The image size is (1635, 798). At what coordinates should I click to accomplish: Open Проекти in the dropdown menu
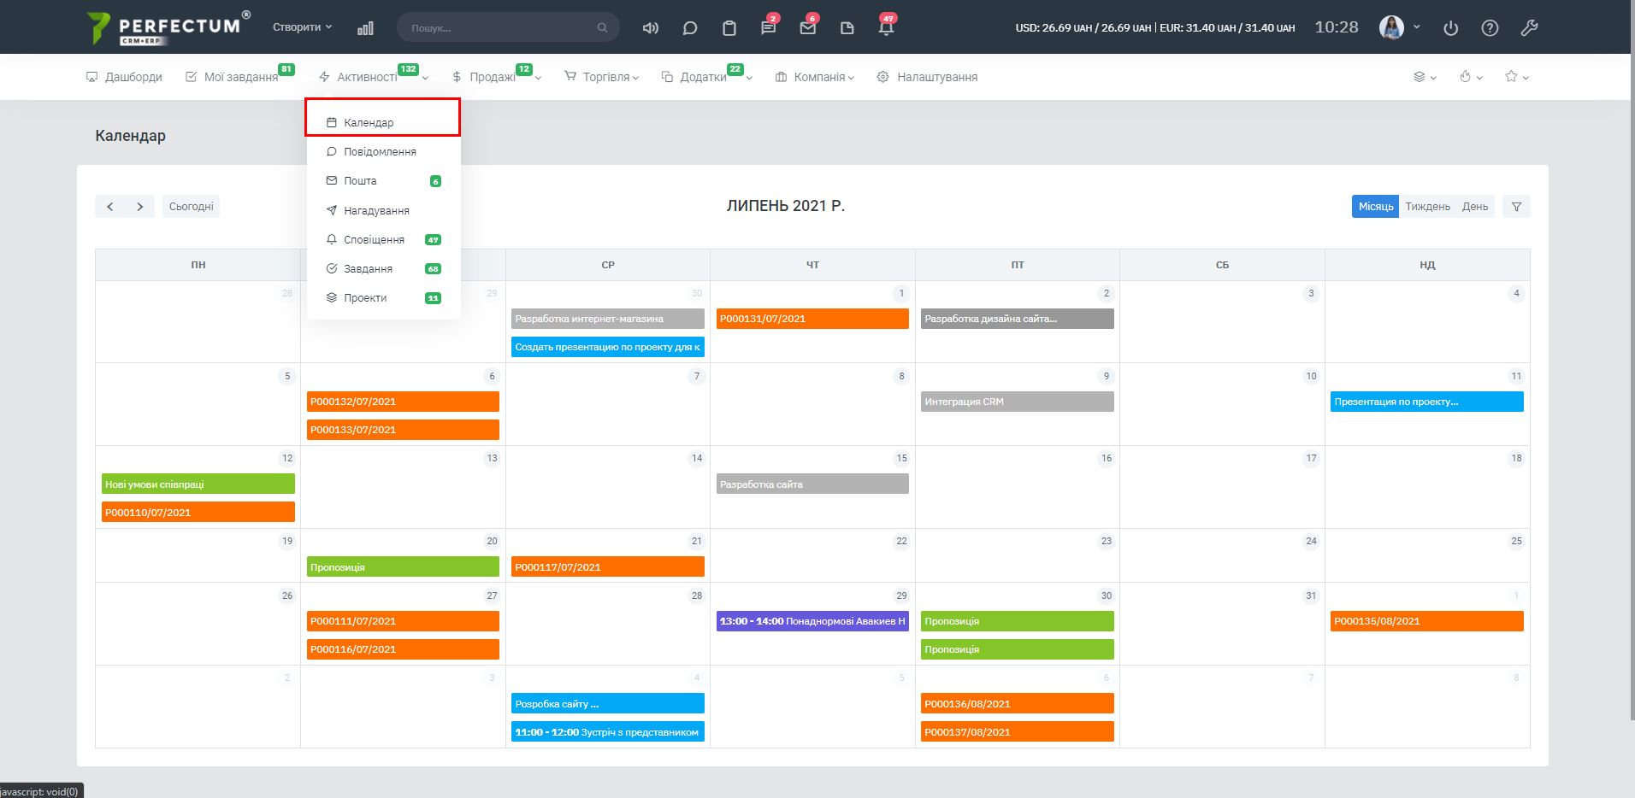click(365, 298)
